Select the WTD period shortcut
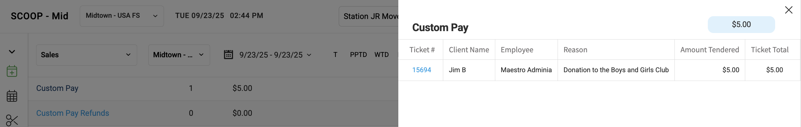801x127 pixels. tap(381, 55)
